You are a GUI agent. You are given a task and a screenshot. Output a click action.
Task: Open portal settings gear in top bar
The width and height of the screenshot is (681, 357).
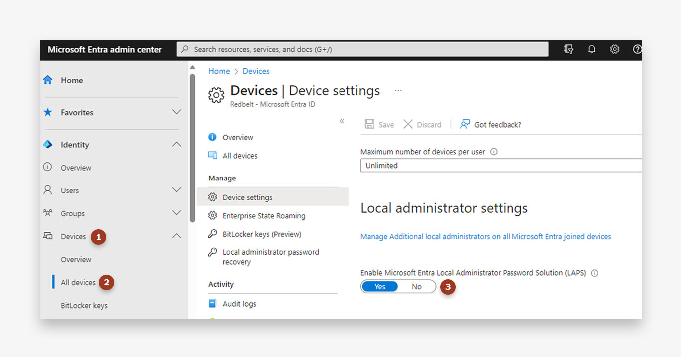[615, 49]
